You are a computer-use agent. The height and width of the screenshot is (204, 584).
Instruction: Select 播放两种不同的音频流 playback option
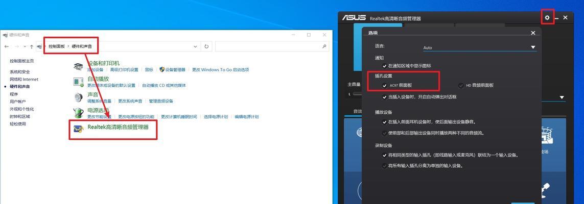pyautogui.click(x=385, y=133)
